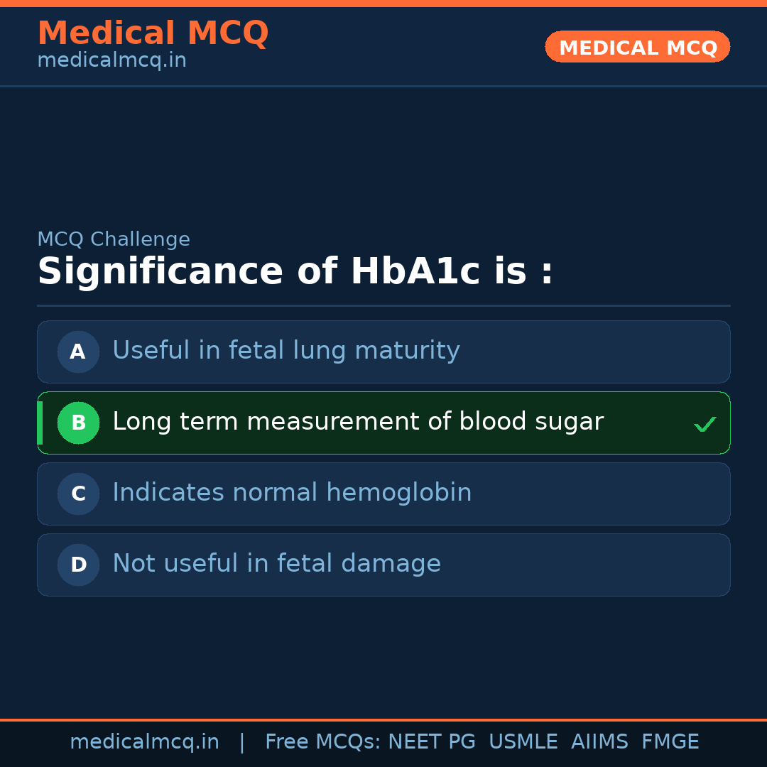Click the "Medical MCQ" header title
Image resolution: width=767 pixels, height=767 pixels.
tap(153, 33)
